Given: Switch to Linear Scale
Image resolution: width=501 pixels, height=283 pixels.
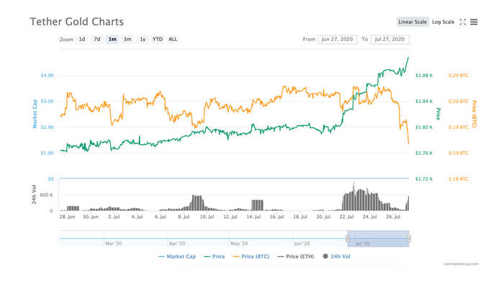Looking at the screenshot, I should 412,22.
